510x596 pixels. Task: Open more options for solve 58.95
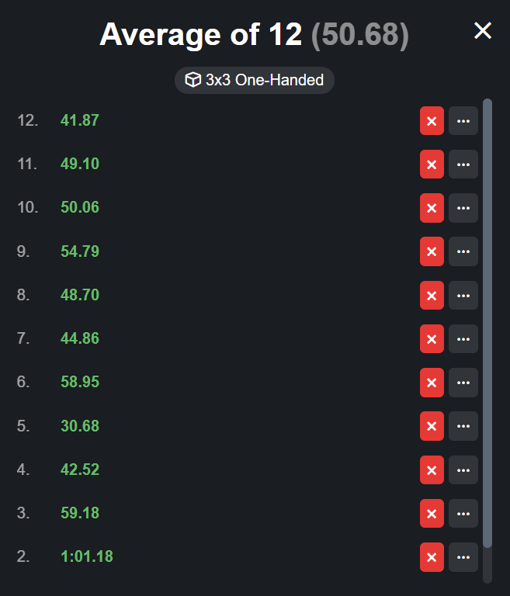463,383
